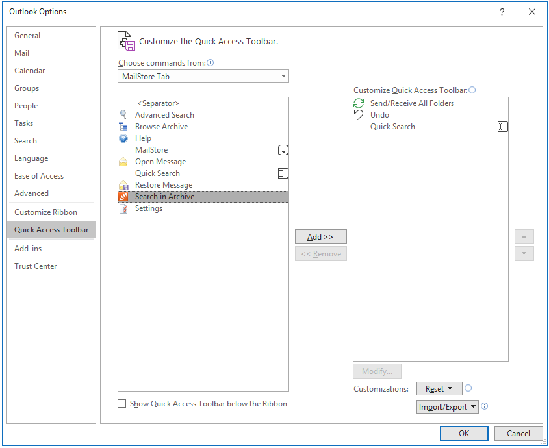Select the Open Message command
The height and width of the screenshot is (448, 549).
[x=203, y=162]
